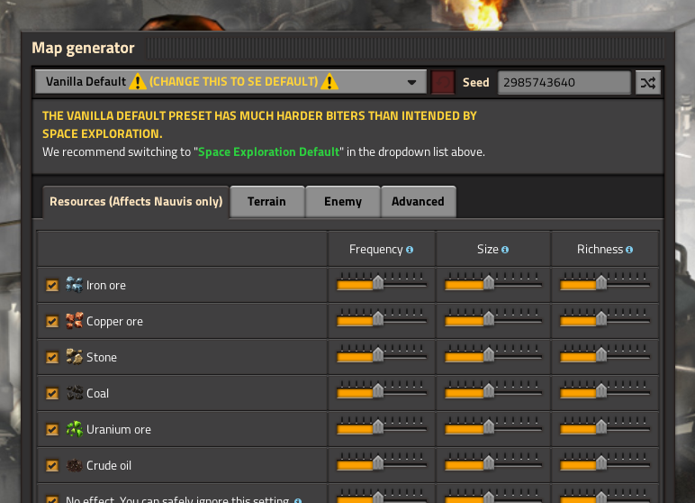Viewport: 695px width, 503px height.
Task: Adjust the Uranium ore Size slider
Action: [493, 426]
